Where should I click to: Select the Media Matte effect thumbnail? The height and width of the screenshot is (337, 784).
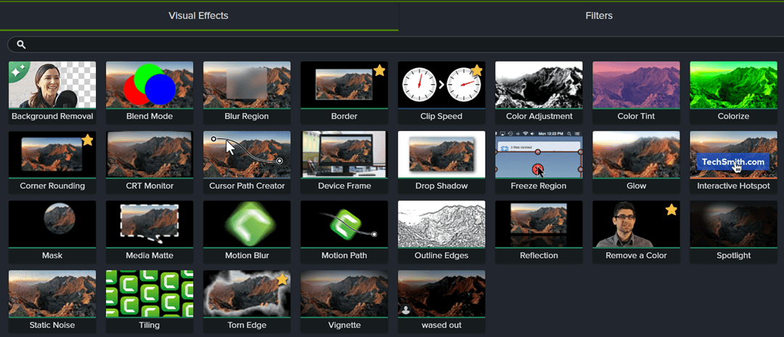[x=150, y=224]
